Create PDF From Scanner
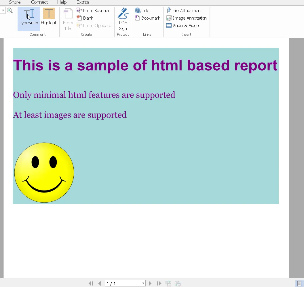 point(93,10)
